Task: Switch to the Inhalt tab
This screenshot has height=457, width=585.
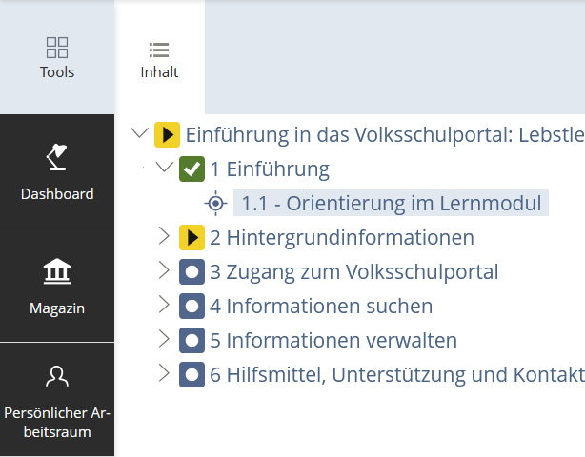Action: [159, 59]
